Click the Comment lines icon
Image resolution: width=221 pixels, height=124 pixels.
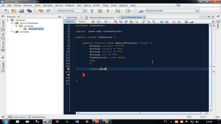[186, 22]
